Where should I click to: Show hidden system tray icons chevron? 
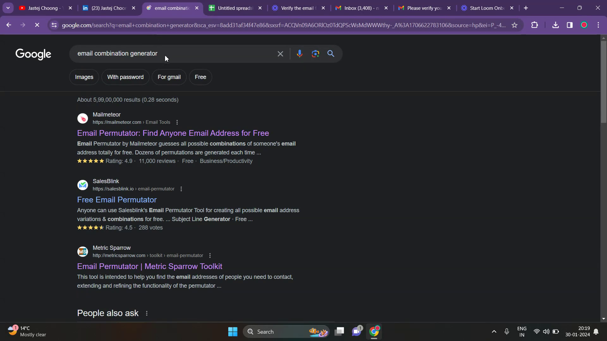point(494,332)
